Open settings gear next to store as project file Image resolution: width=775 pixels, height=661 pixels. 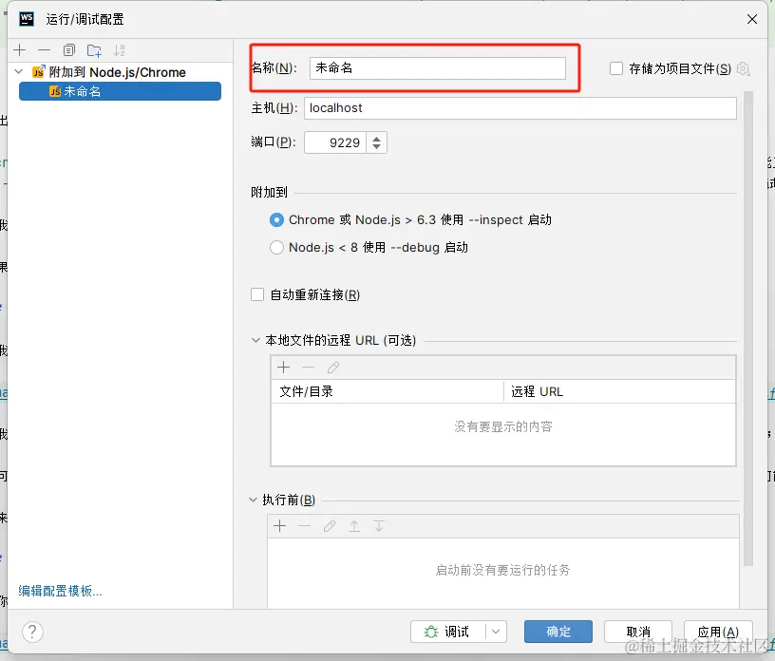click(743, 68)
